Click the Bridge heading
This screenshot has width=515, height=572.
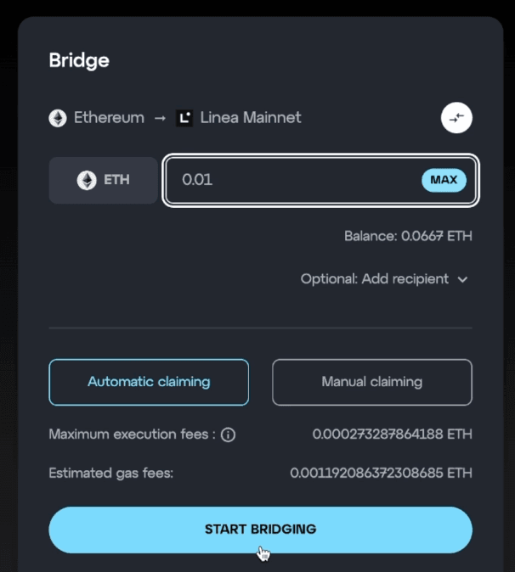(x=79, y=61)
